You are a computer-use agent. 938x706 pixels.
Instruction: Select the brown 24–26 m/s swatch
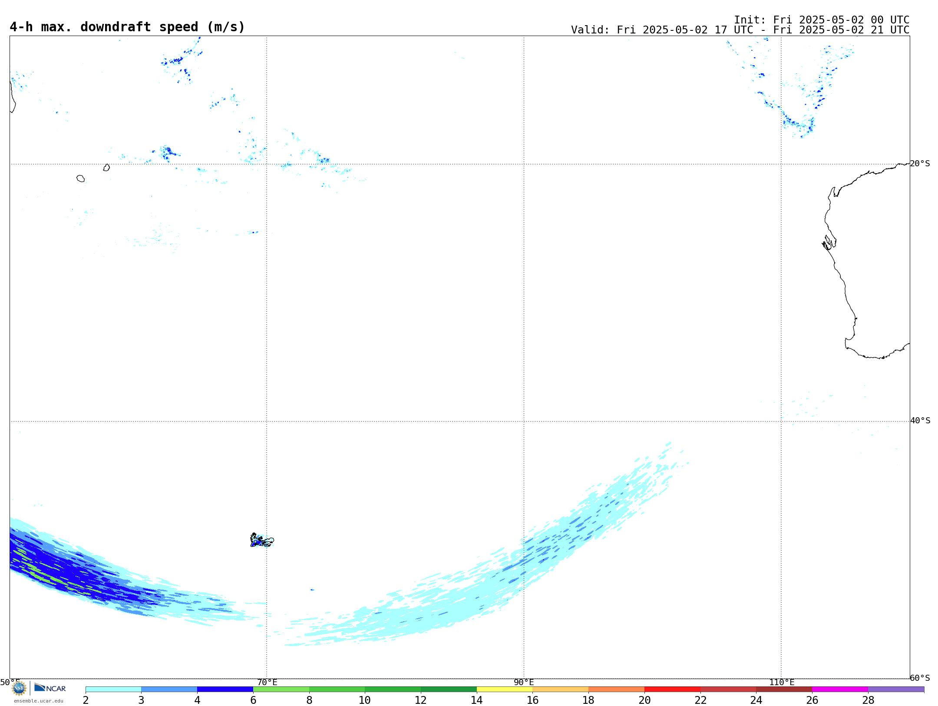click(x=784, y=690)
